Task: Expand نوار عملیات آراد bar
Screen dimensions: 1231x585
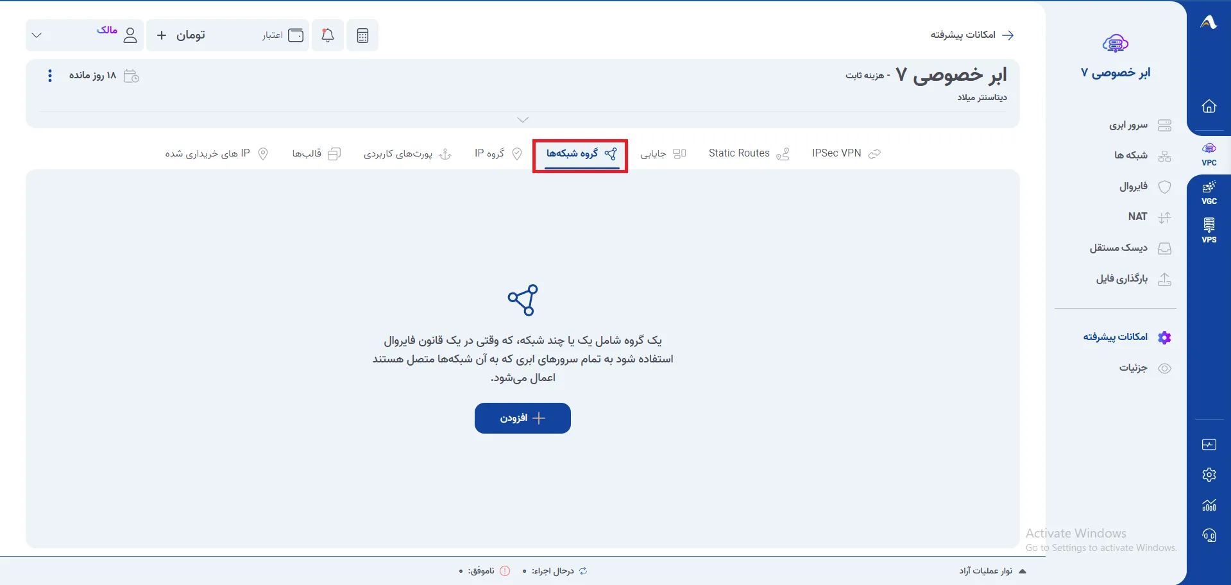Action: pyautogui.click(x=992, y=571)
